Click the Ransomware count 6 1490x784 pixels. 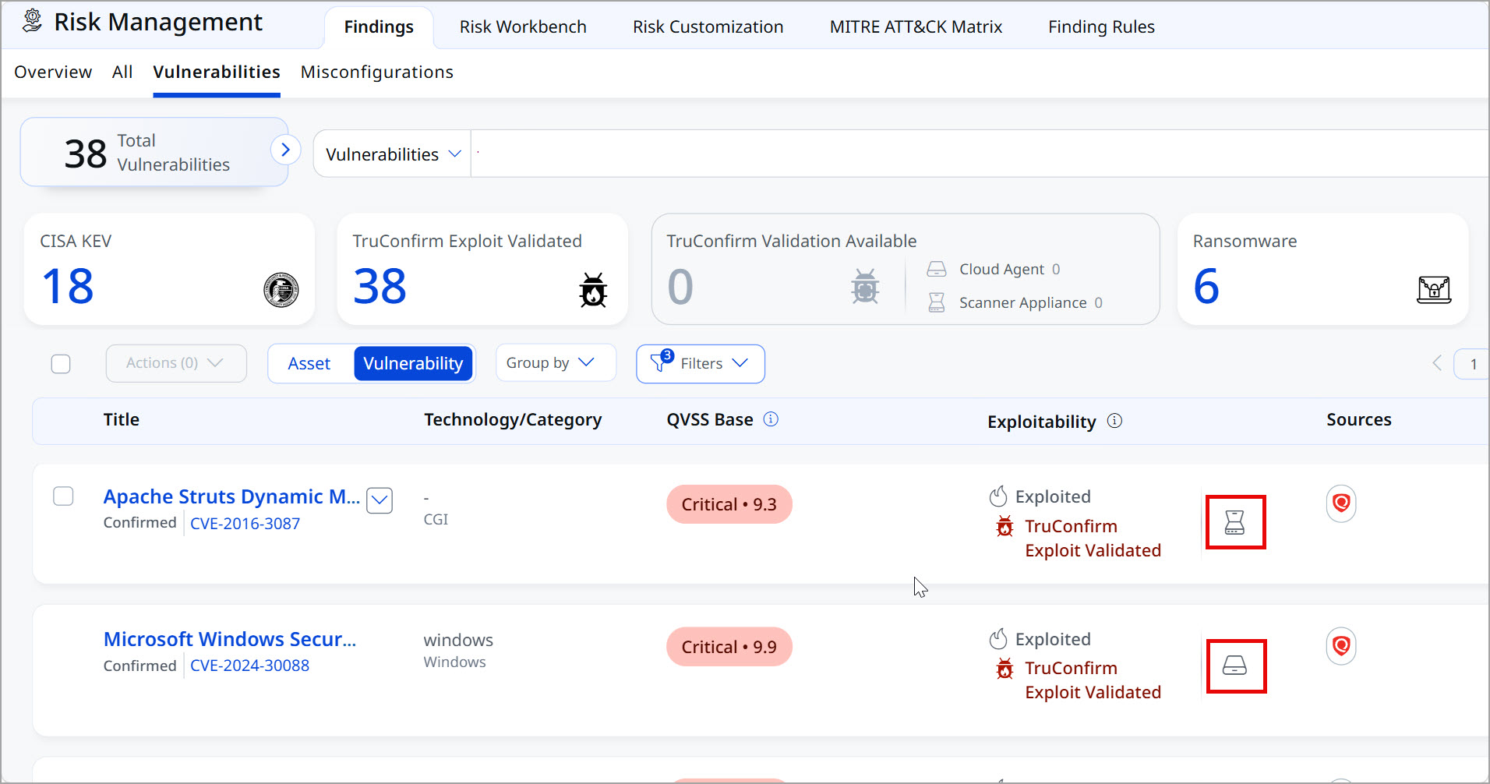coord(1206,286)
